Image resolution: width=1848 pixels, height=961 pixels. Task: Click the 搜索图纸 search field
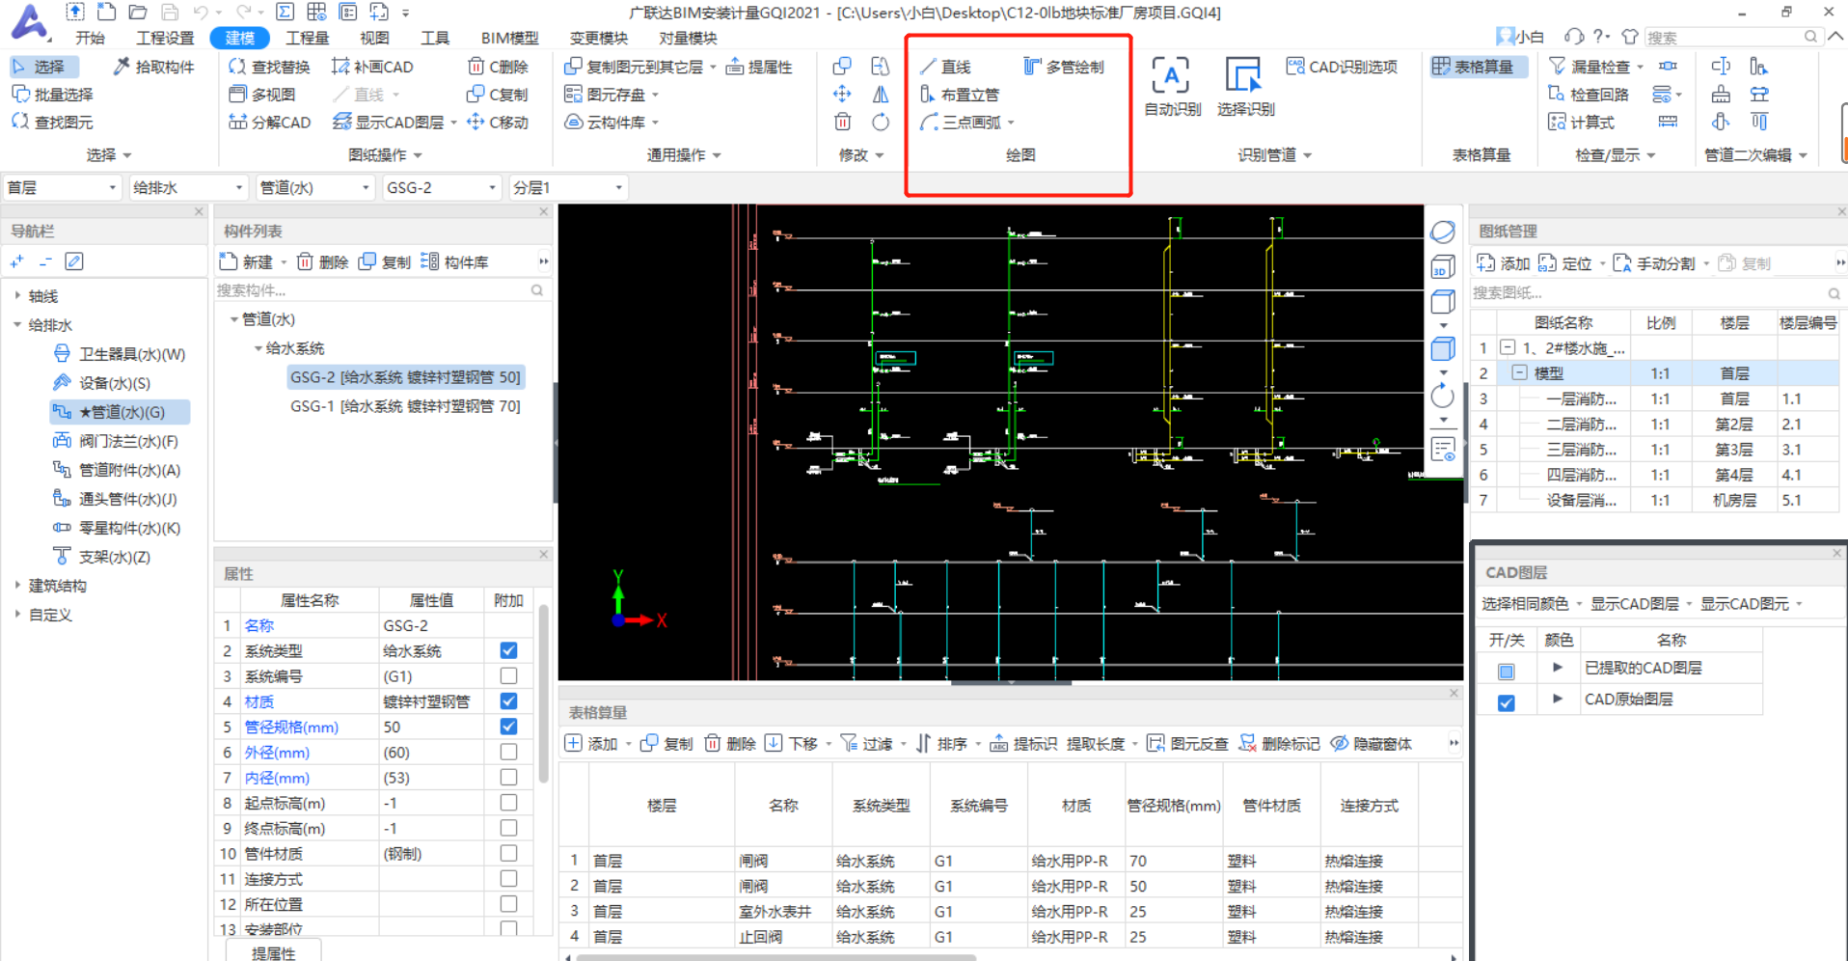(1651, 292)
